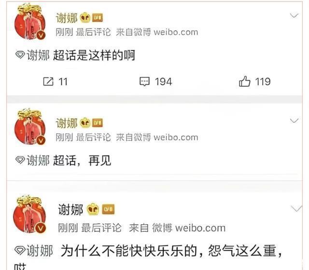Tap the super-topic diamond icon in second post

[x=20, y=160]
